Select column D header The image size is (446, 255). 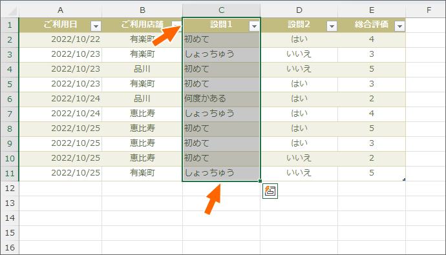tap(299, 10)
